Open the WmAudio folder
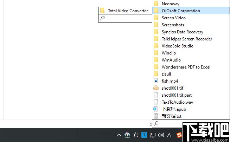 pyautogui.click(x=191, y=60)
